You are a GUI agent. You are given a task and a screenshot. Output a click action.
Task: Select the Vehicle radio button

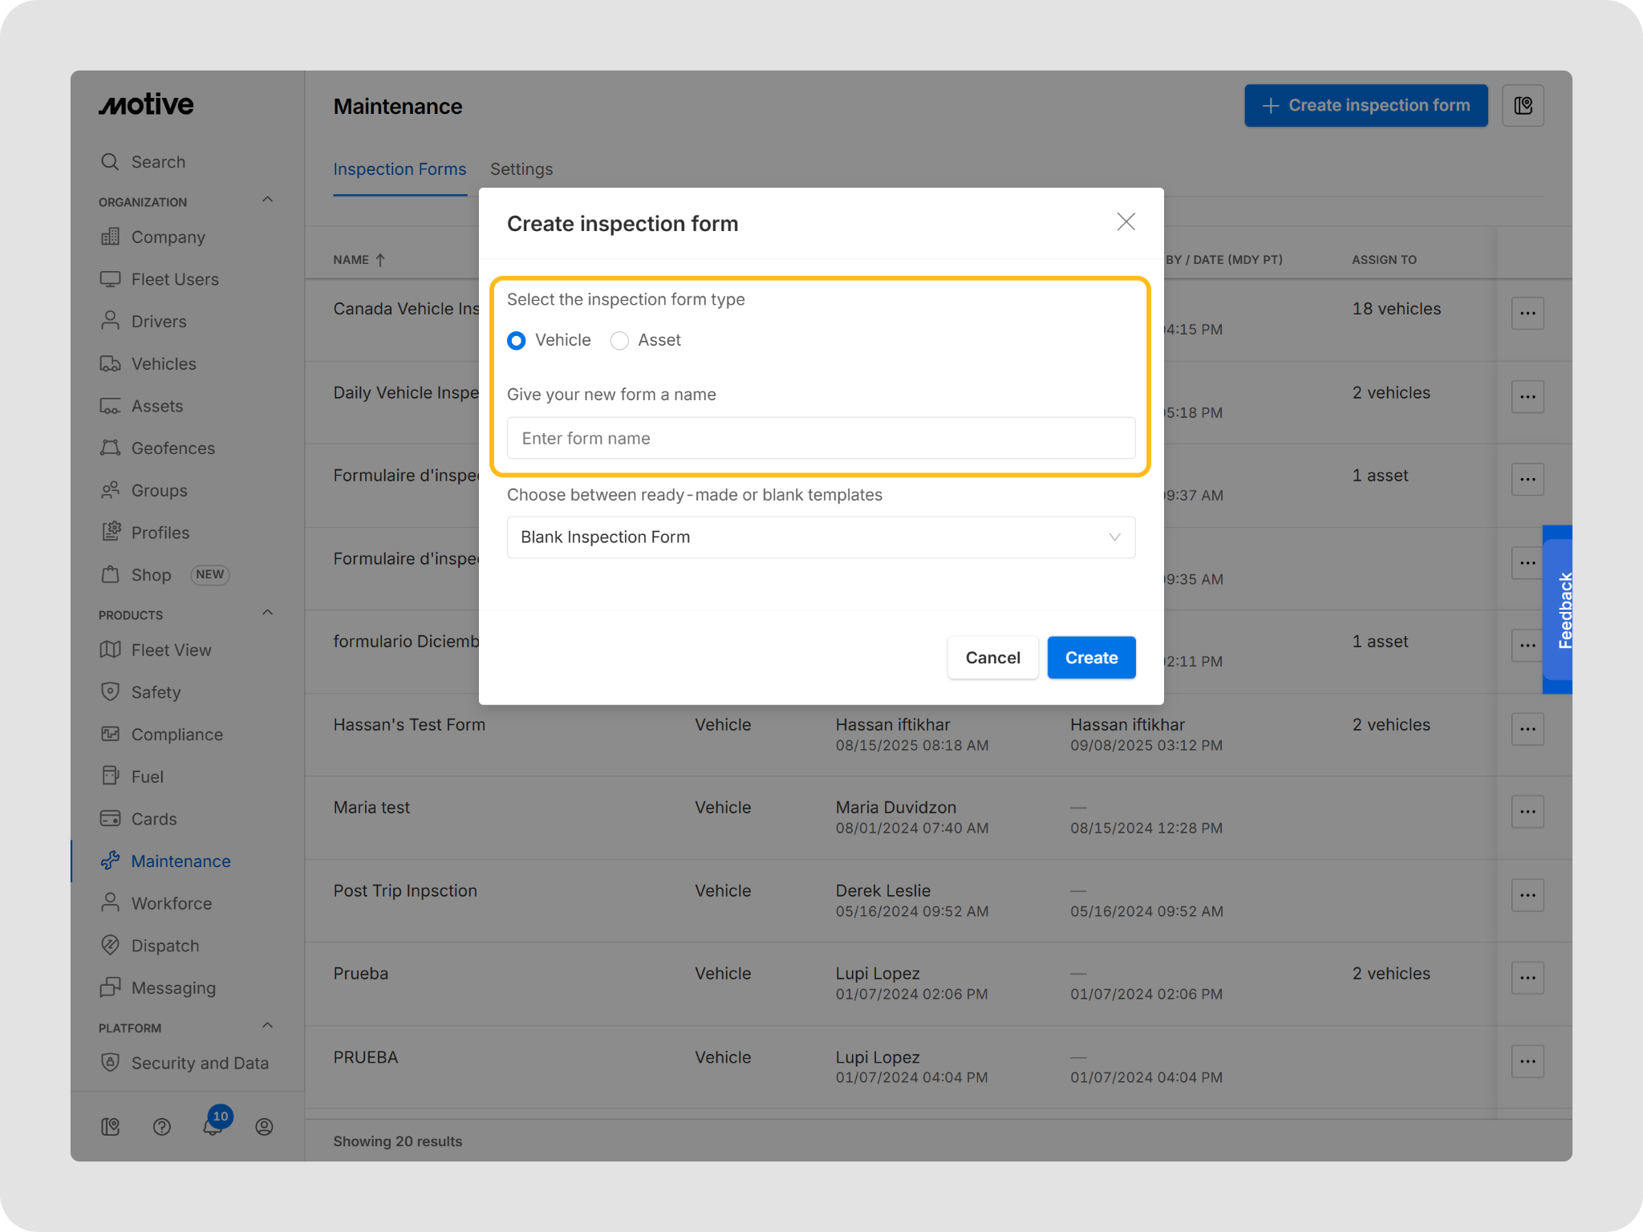tap(517, 341)
